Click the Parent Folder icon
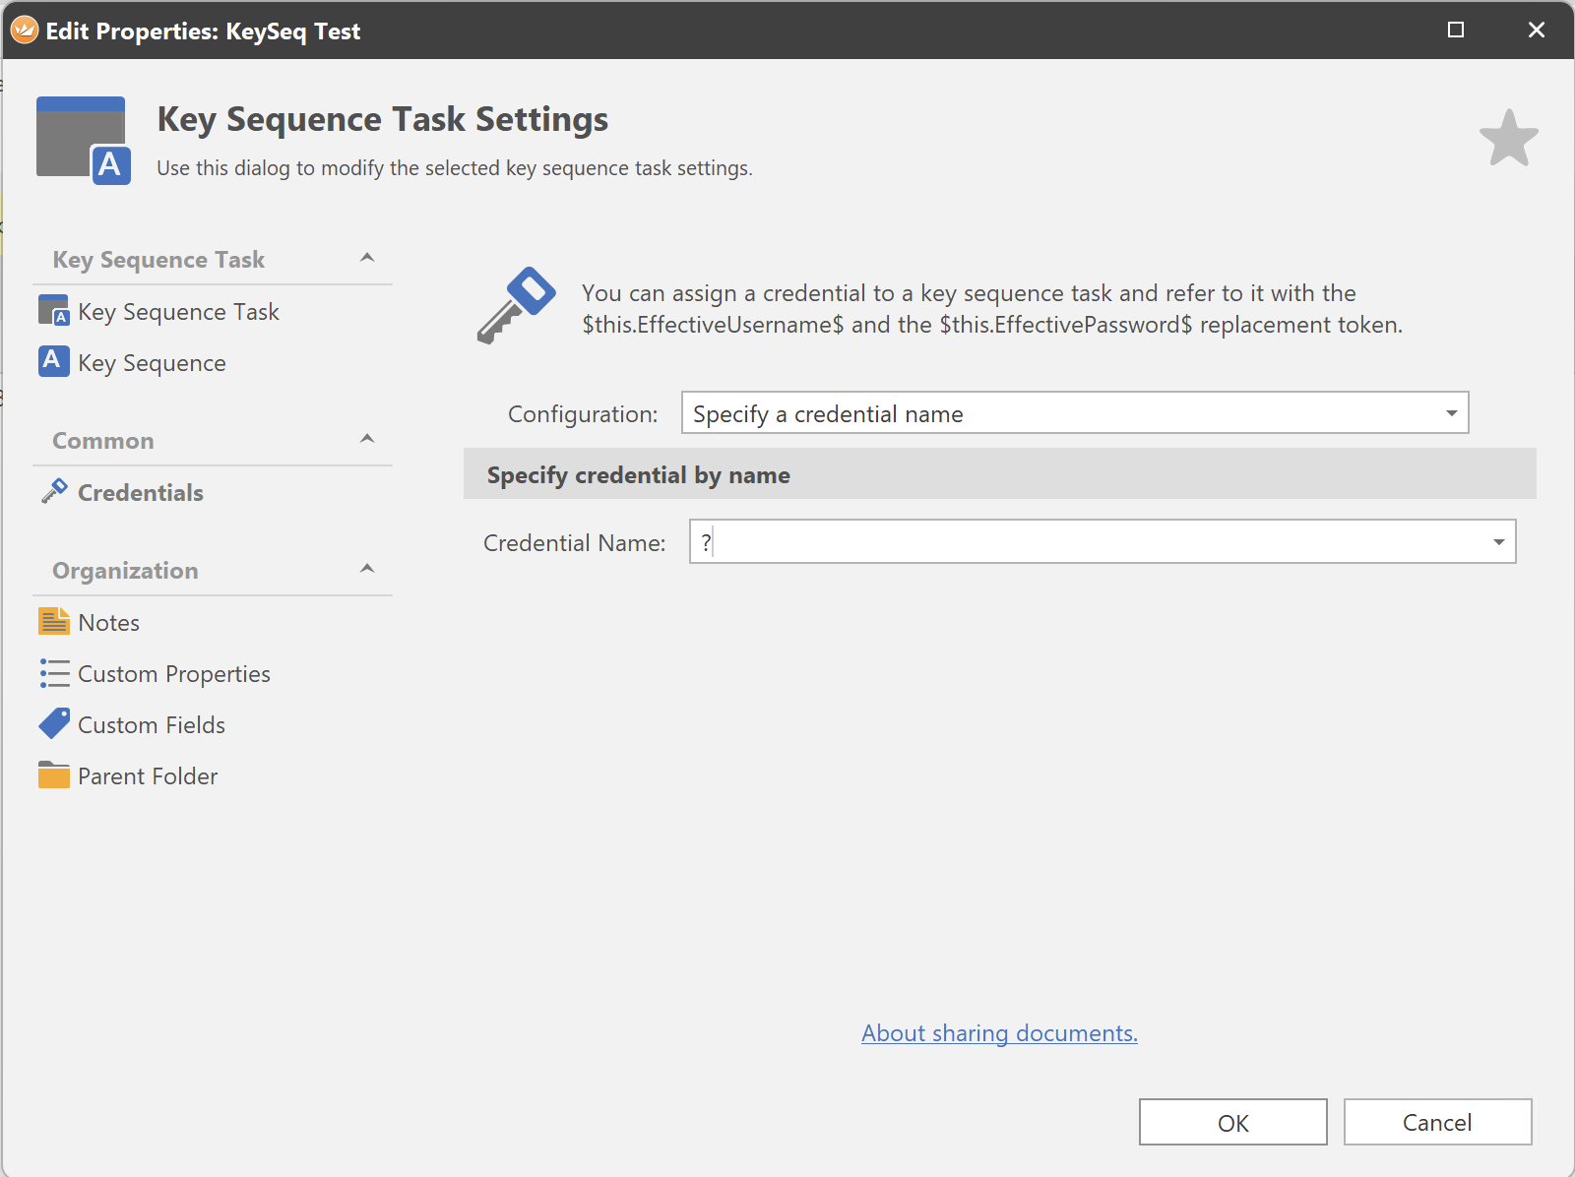The width and height of the screenshot is (1575, 1177). 53,775
